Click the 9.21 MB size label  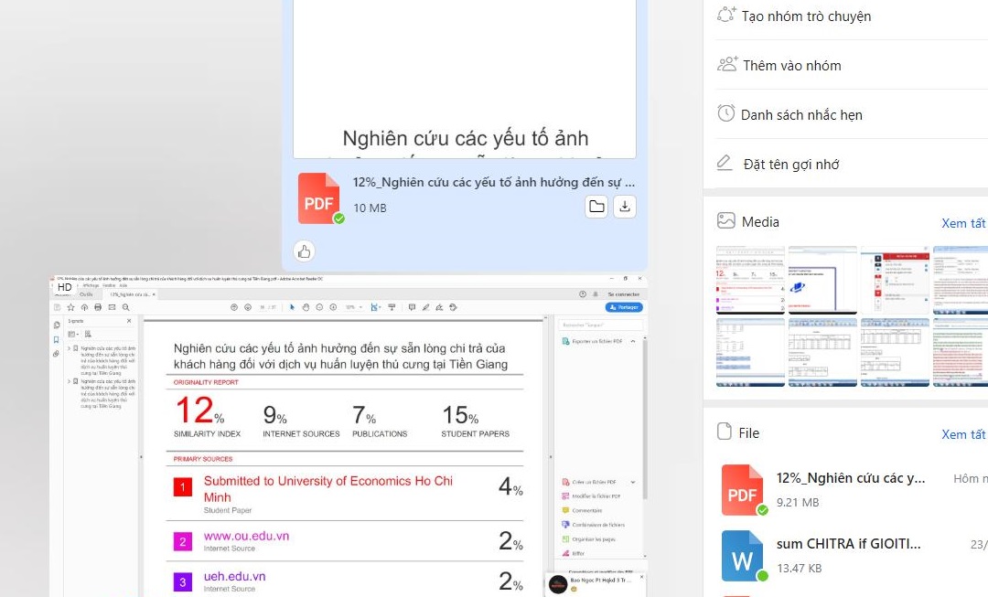tap(798, 503)
